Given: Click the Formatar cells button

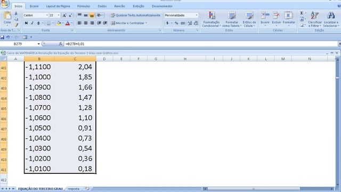Looking at the screenshot, I should (289, 19).
